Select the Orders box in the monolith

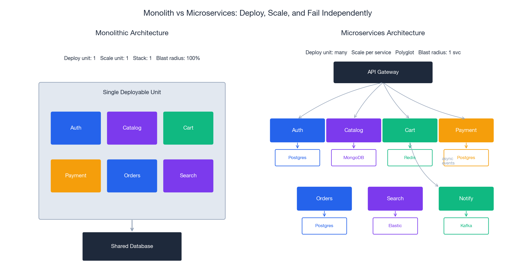tap(132, 175)
